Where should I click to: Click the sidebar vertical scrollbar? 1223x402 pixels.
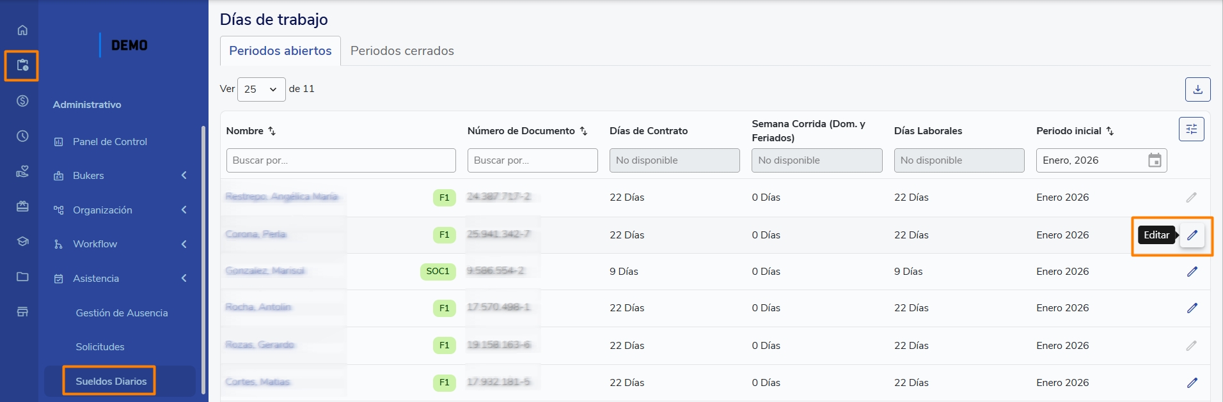(203, 256)
